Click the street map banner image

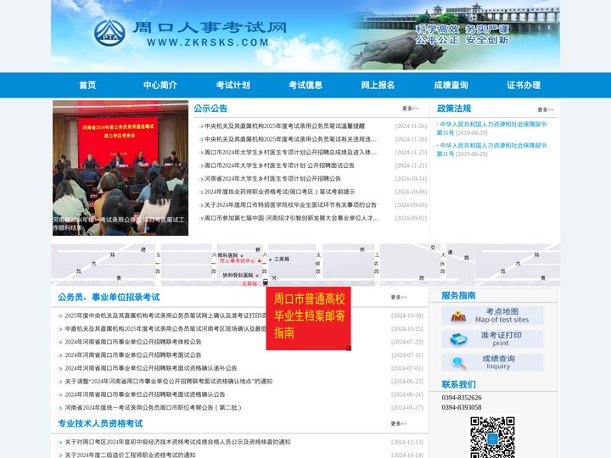(x=305, y=265)
